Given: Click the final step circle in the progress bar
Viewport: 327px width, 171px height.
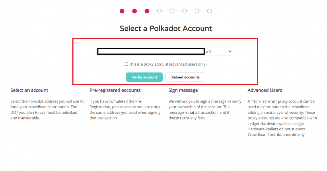Looking at the screenshot, I should click(x=210, y=11).
